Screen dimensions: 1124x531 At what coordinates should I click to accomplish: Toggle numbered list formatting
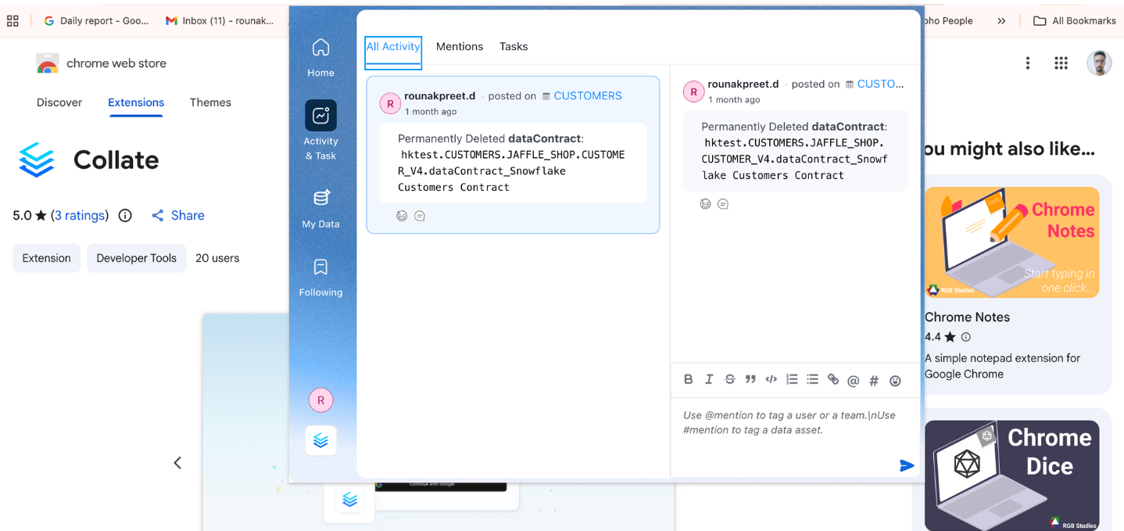coord(792,379)
